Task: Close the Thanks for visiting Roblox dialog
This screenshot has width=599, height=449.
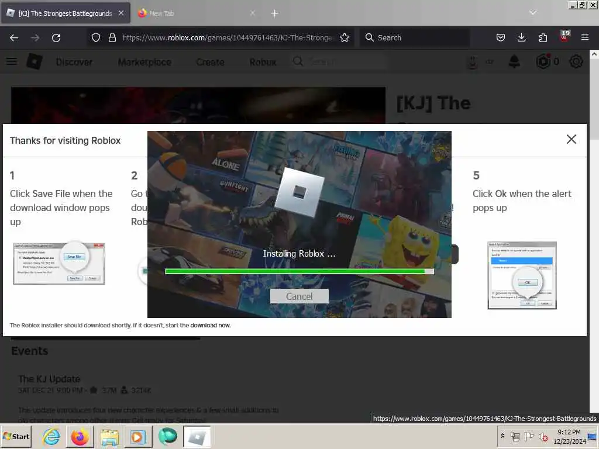Action: [x=571, y=139]
